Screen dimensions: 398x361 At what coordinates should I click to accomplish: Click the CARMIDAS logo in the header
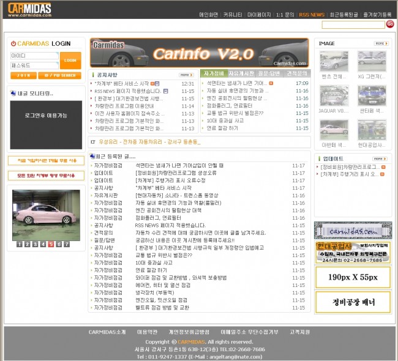[29, 9]
